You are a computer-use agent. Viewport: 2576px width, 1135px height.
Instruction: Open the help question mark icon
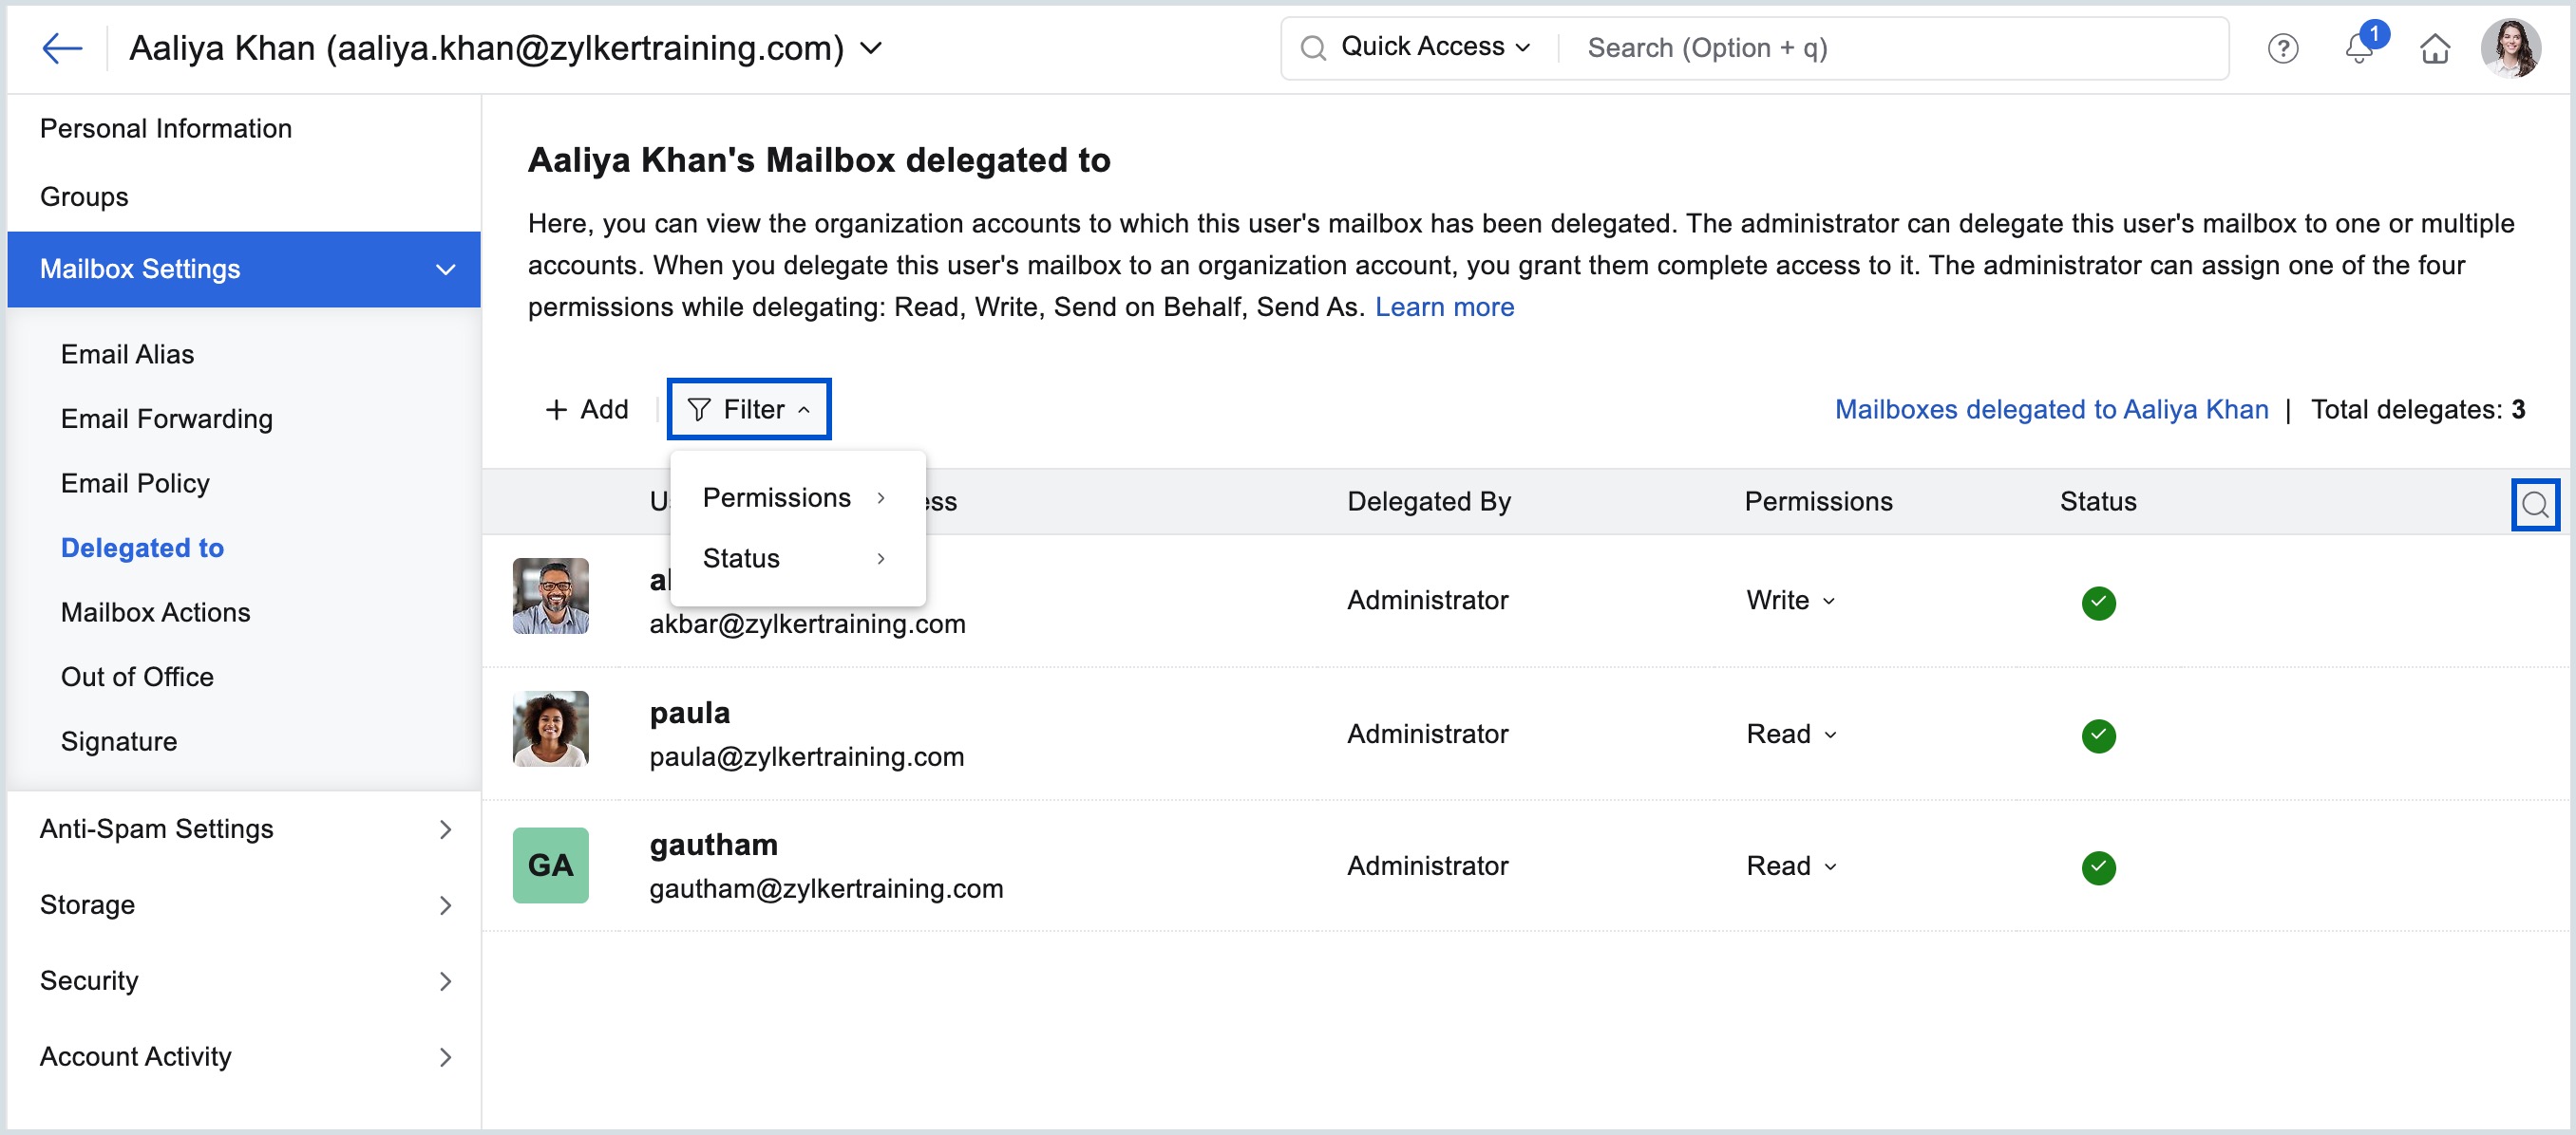[2282, 48]
